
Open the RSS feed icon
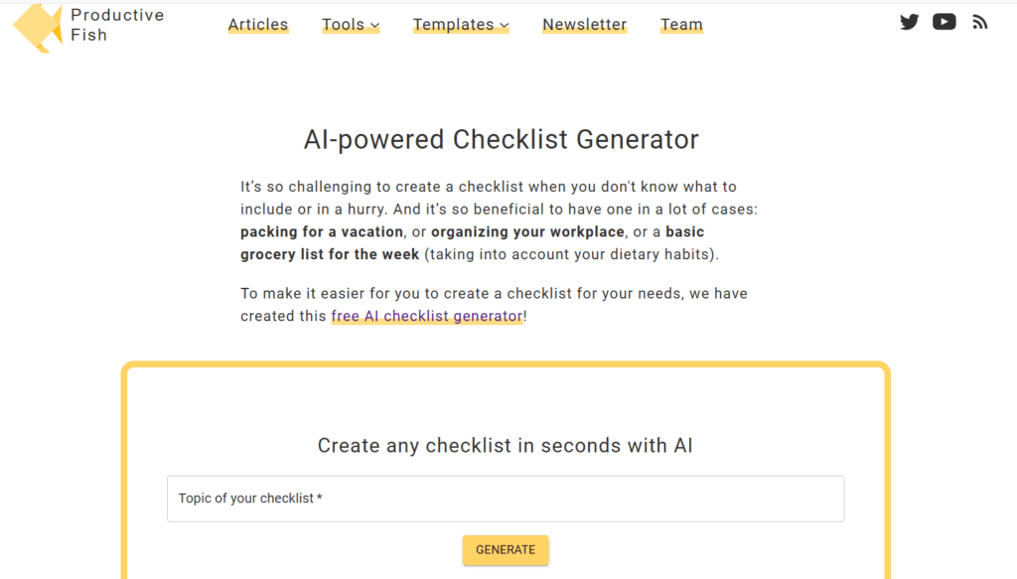point(979,21)
